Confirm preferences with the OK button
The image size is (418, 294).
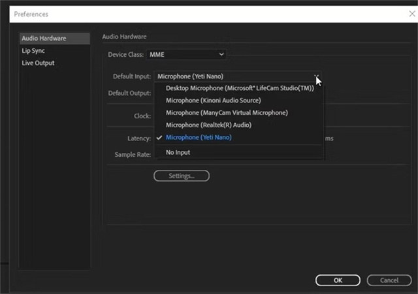click(338, 280)
